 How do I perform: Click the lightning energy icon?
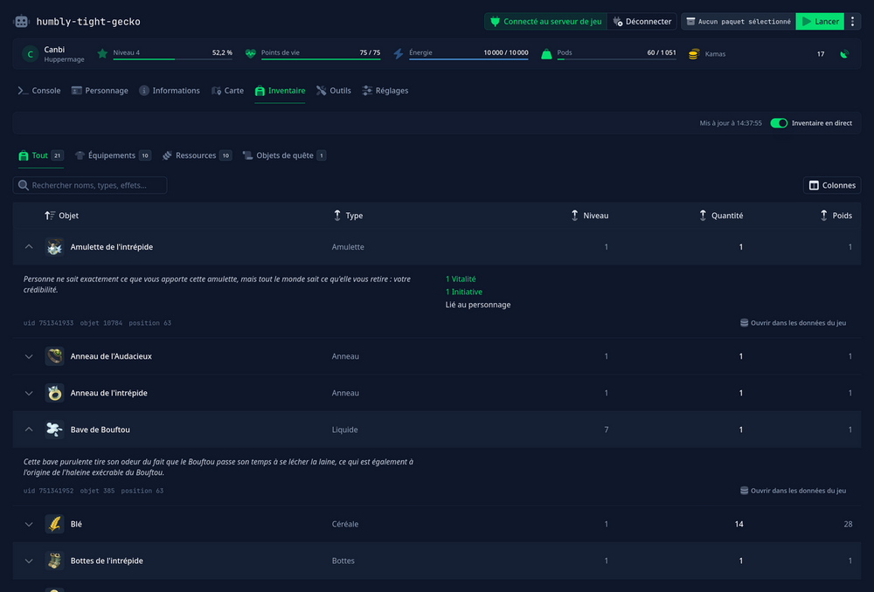[x=398, y=53]
